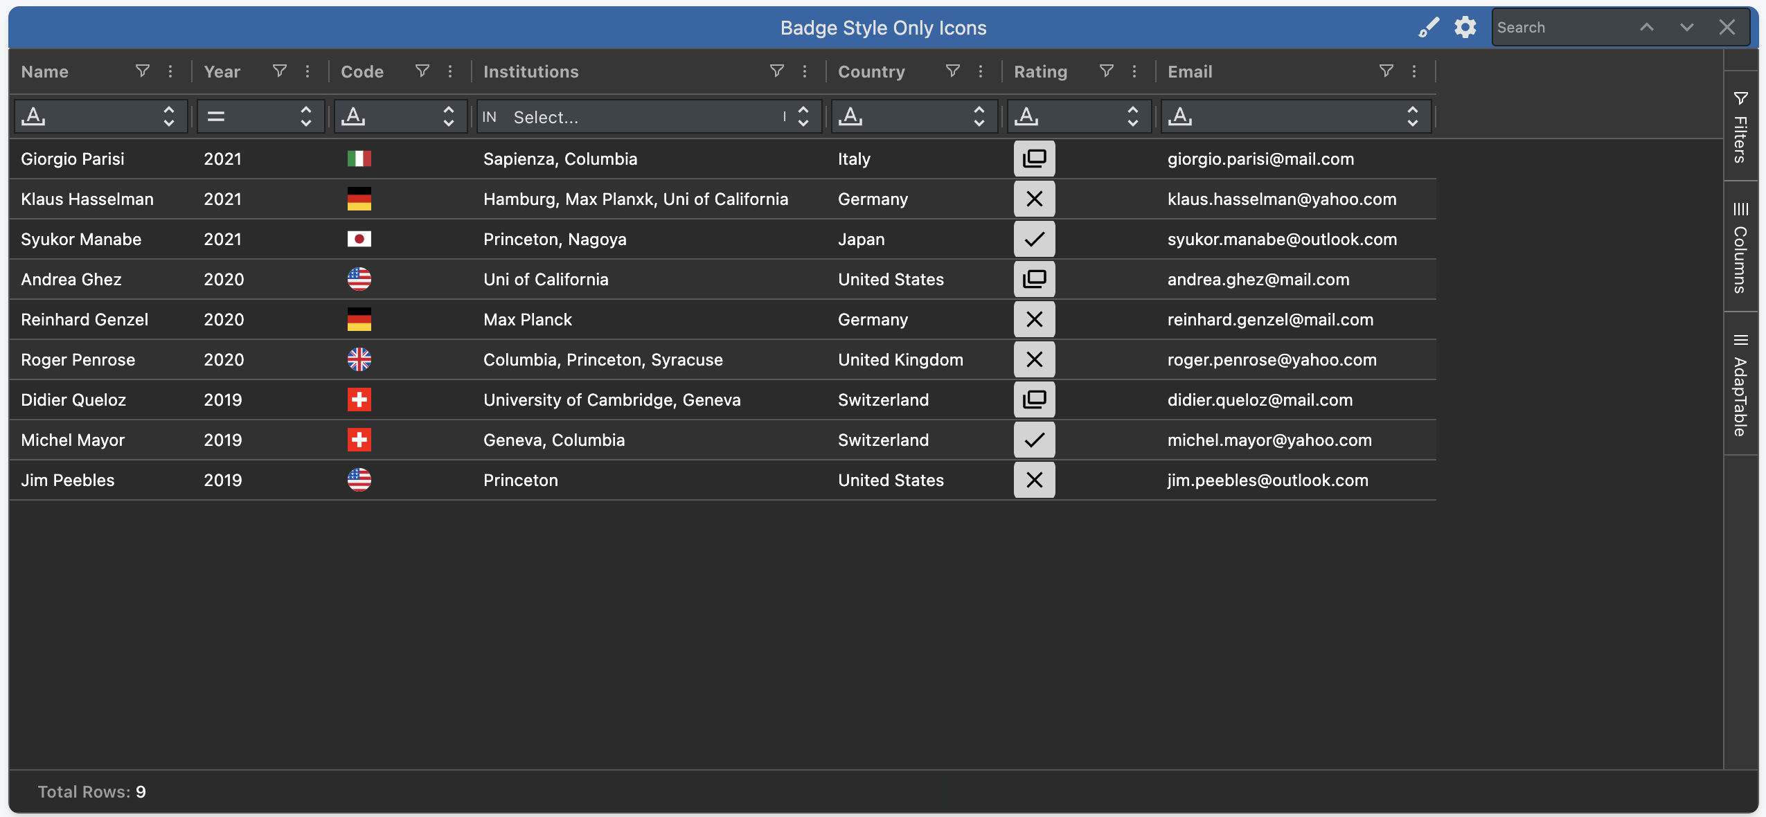1766x817 pixels.
Task: Open the Columns side panel tab
Action: coord(1740,248)
